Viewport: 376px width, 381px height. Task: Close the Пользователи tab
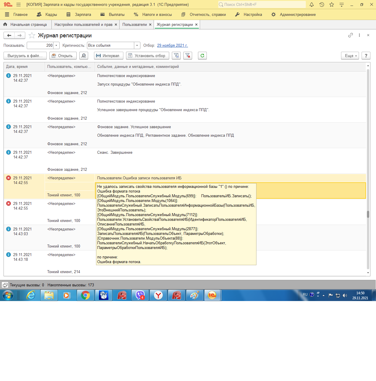pos(150,24)
